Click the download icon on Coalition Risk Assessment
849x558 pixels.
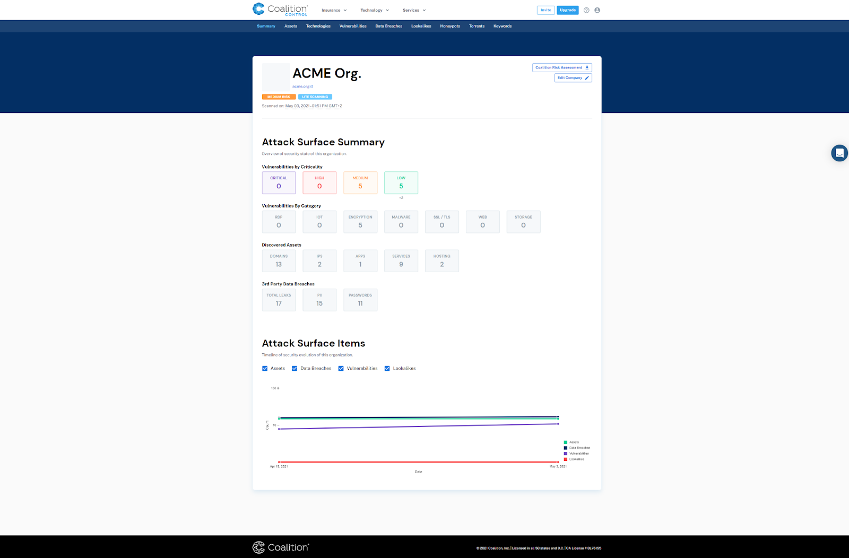point(587,67)
